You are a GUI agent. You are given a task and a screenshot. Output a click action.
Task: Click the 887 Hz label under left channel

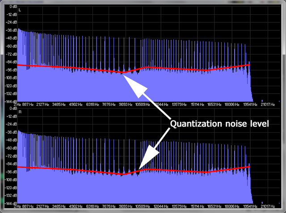click(28, 104)
